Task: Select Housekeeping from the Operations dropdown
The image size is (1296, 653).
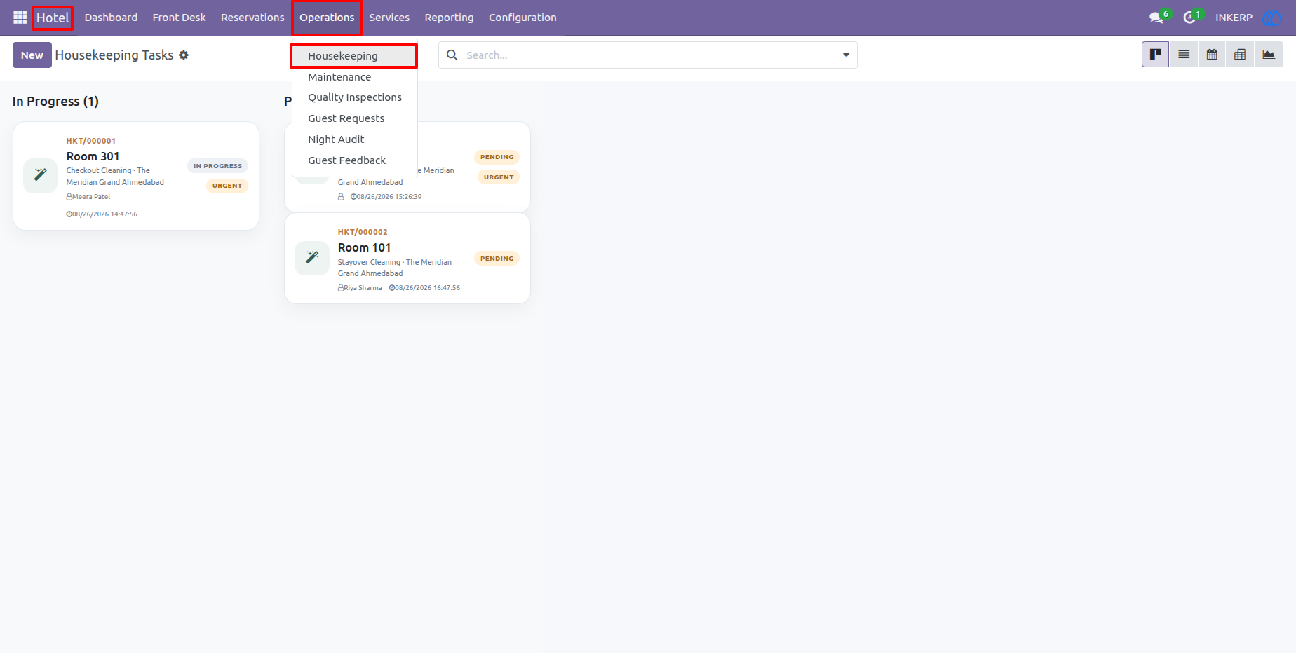Action: [x=354, y=56]
